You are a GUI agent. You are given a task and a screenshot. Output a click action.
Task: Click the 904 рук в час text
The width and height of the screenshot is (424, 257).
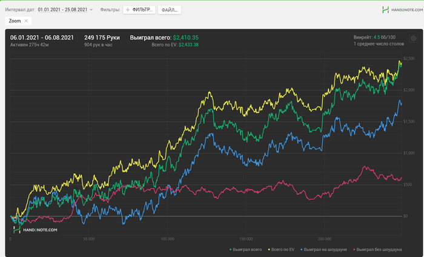(x=98, y=45)
